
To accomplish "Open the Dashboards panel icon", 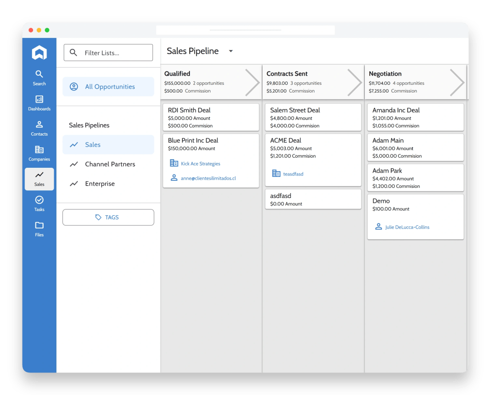I will click(39, 100).
